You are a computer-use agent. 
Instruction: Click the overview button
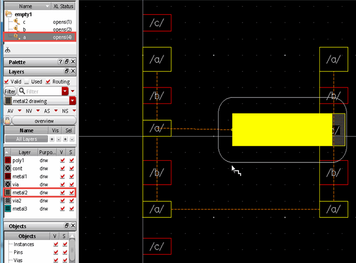44,121
